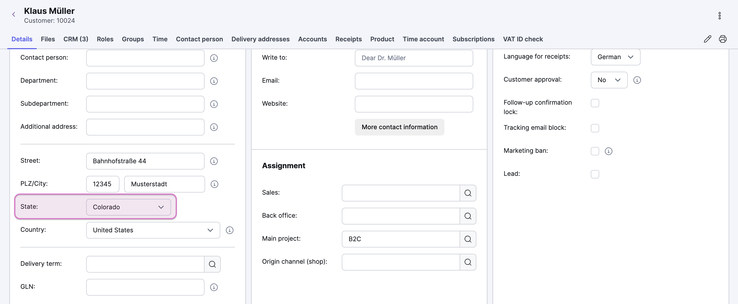The image size is (738, 304).
Task: Show info for Street field
Action: [214, 161]
